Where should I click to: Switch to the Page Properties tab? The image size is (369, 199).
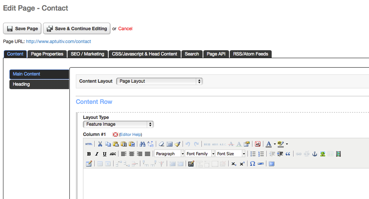coord(47,54)
